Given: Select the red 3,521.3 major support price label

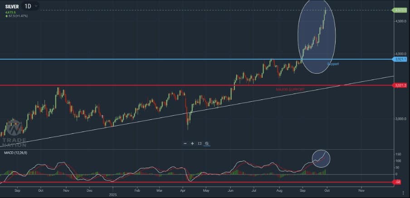Looking at the screenshot, I should pyautogui.click(x=400, y=85).
